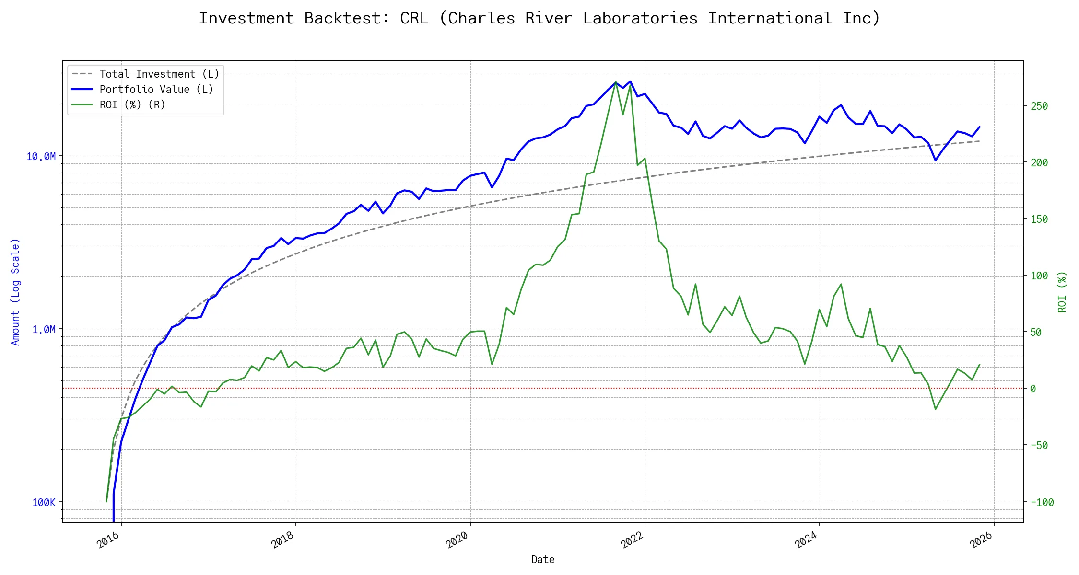This screenshot has height=575, width=1079.
Task: Click the 2020 x-axis tick label
Action: (457, 540)
